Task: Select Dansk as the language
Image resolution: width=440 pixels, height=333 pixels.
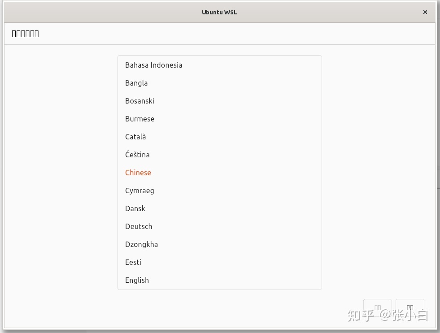Action: 219,208
